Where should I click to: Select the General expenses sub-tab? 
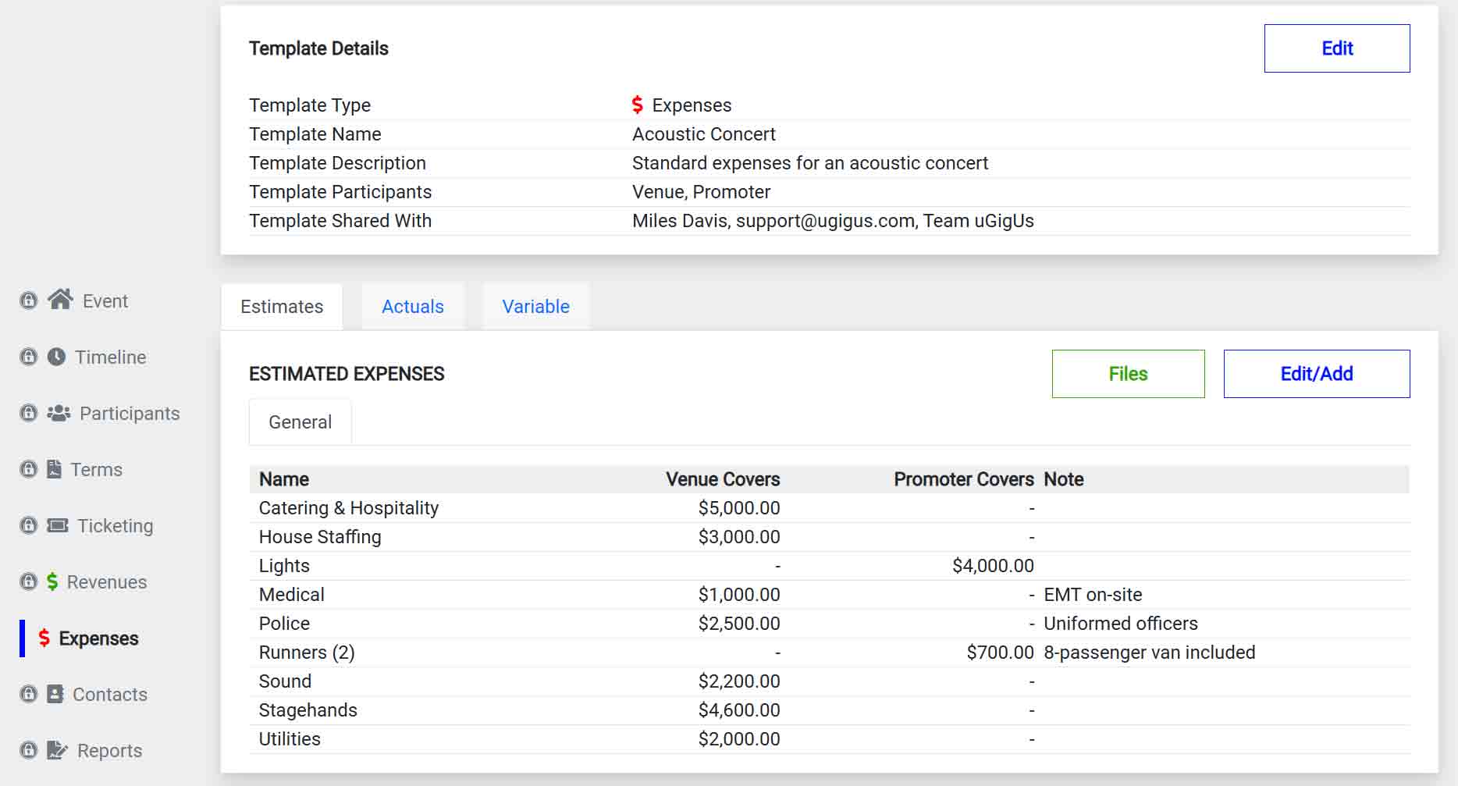pos(300,422)
